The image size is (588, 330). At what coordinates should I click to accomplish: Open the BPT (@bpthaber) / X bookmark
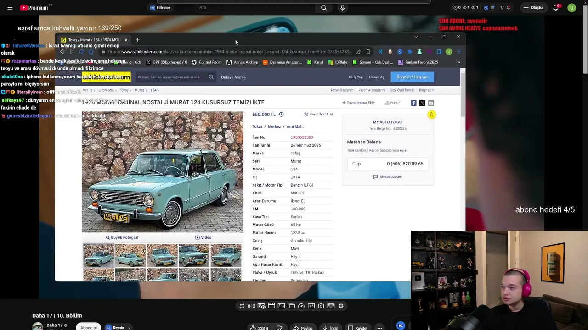[166, 62]
